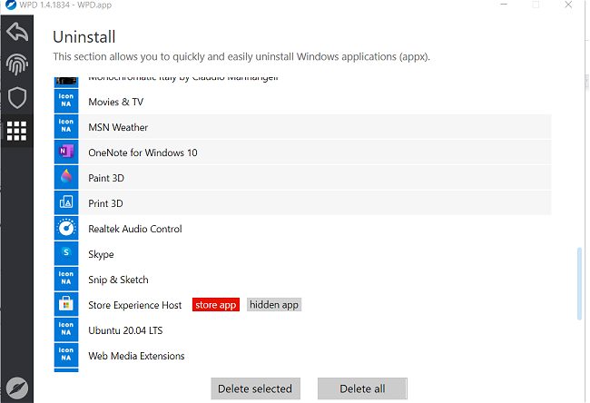
Task: Click the WPD logo at sidebar bottom
Action: pyautogui.click(x=17, y=388)
